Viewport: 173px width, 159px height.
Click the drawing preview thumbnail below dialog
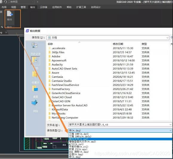point(46,144)
